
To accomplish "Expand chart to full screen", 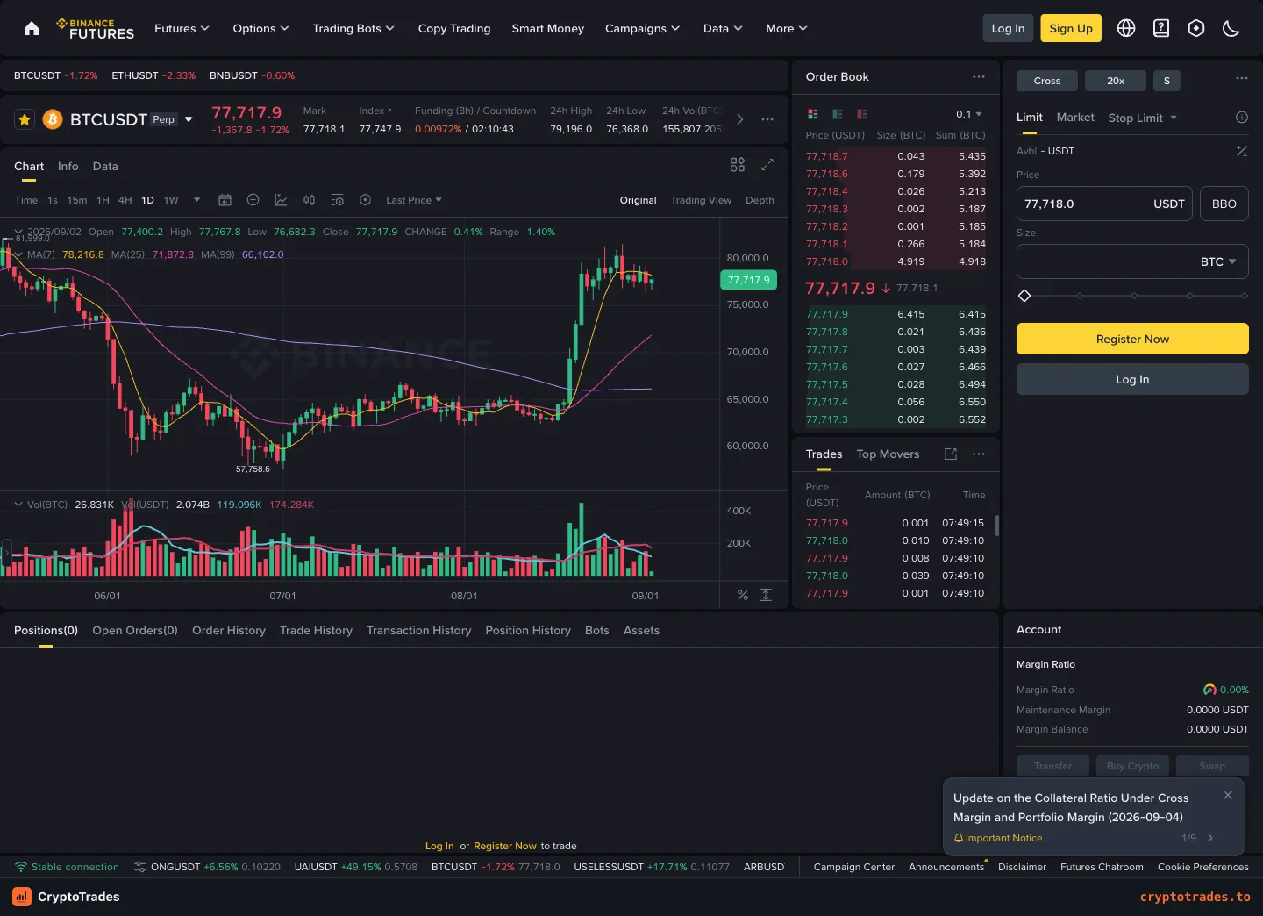I will point(767,165).
